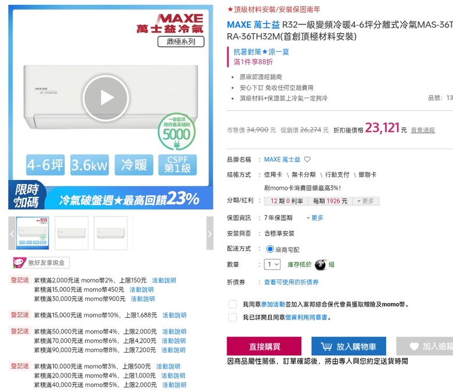Select first product thumbnail with blue labels
453x392 pixels.
(33, 233)
